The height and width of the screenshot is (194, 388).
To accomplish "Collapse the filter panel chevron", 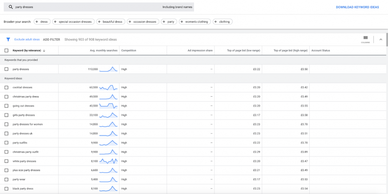I will pyautogui.click(x=381, y=39).
